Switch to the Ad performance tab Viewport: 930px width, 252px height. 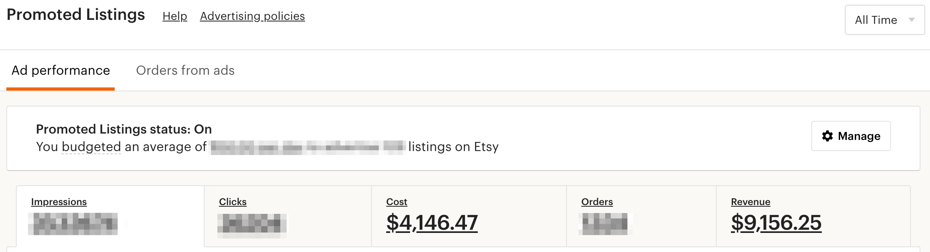[61, 70]
